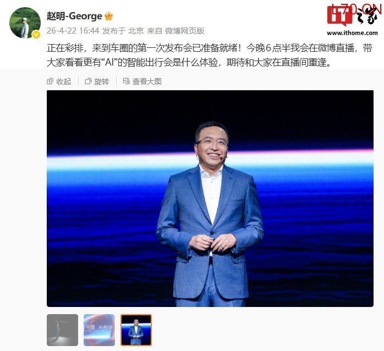Click the www.ithome.com URL text

coord(352,33)
